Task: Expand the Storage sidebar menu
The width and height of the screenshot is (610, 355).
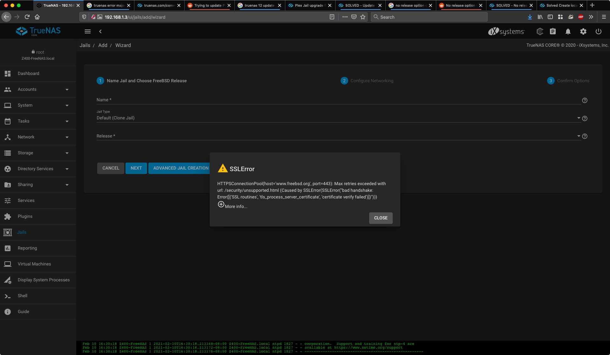Action: point(38,153)
